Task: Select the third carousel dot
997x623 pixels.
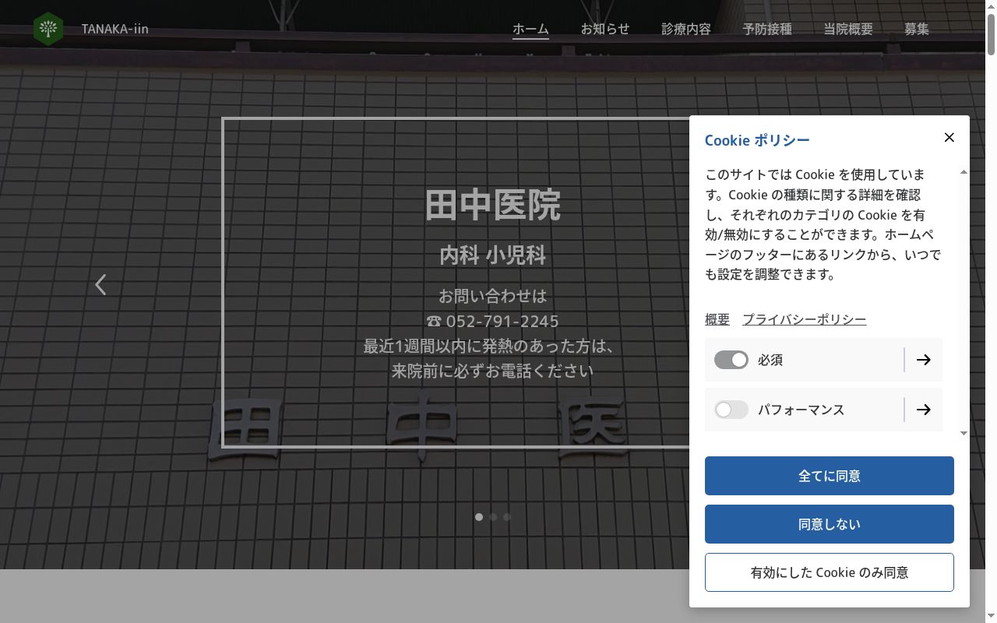Action: (507, 517)
